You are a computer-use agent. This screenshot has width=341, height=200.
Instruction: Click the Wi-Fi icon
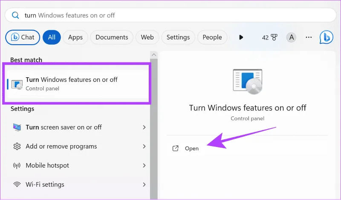[17, 185]
